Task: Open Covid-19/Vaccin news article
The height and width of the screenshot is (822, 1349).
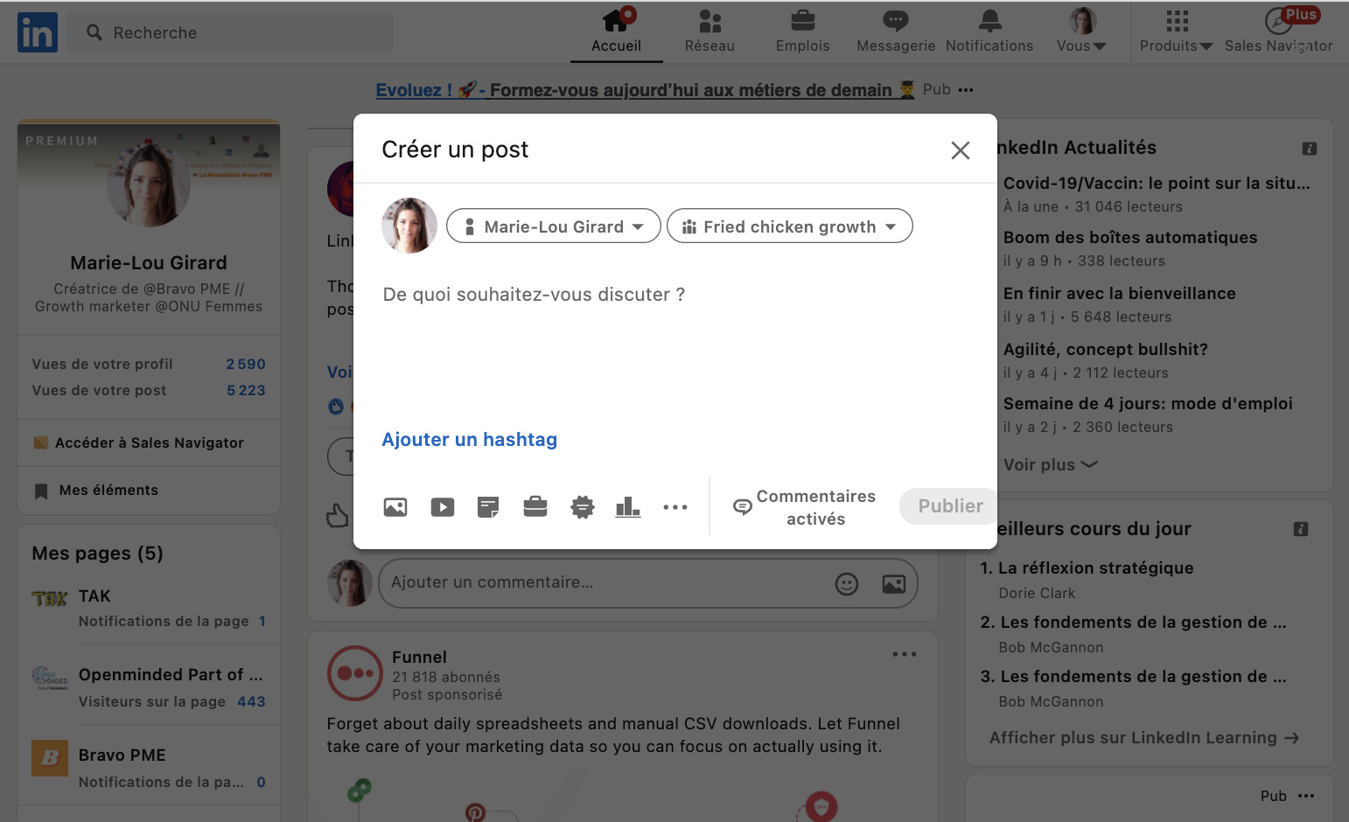Action: pyautogui.click(x=1157, y=184)
